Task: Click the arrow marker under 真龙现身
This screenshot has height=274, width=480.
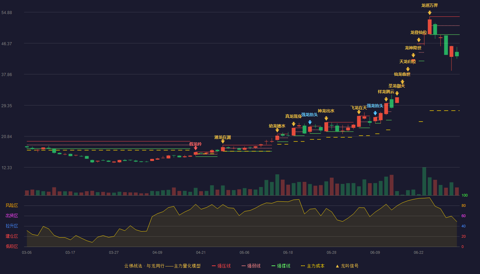Action: 293,124
